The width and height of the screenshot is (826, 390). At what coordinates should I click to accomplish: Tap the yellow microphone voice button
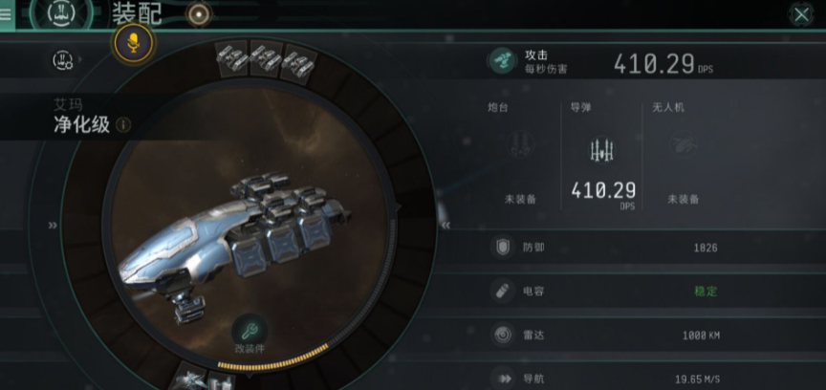click(134, 43)
